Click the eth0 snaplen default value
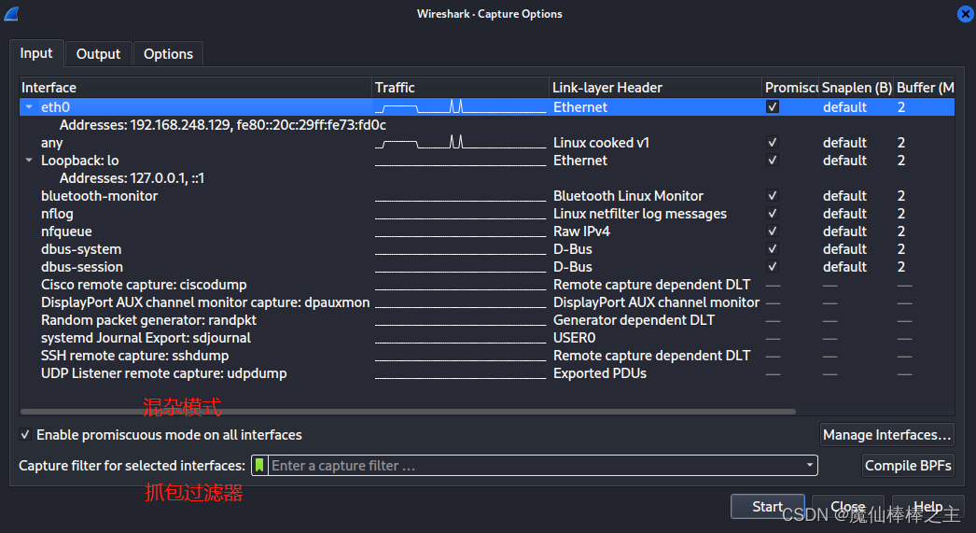The width and height of the screenshot is (976, 533). (x=844, y=107)
